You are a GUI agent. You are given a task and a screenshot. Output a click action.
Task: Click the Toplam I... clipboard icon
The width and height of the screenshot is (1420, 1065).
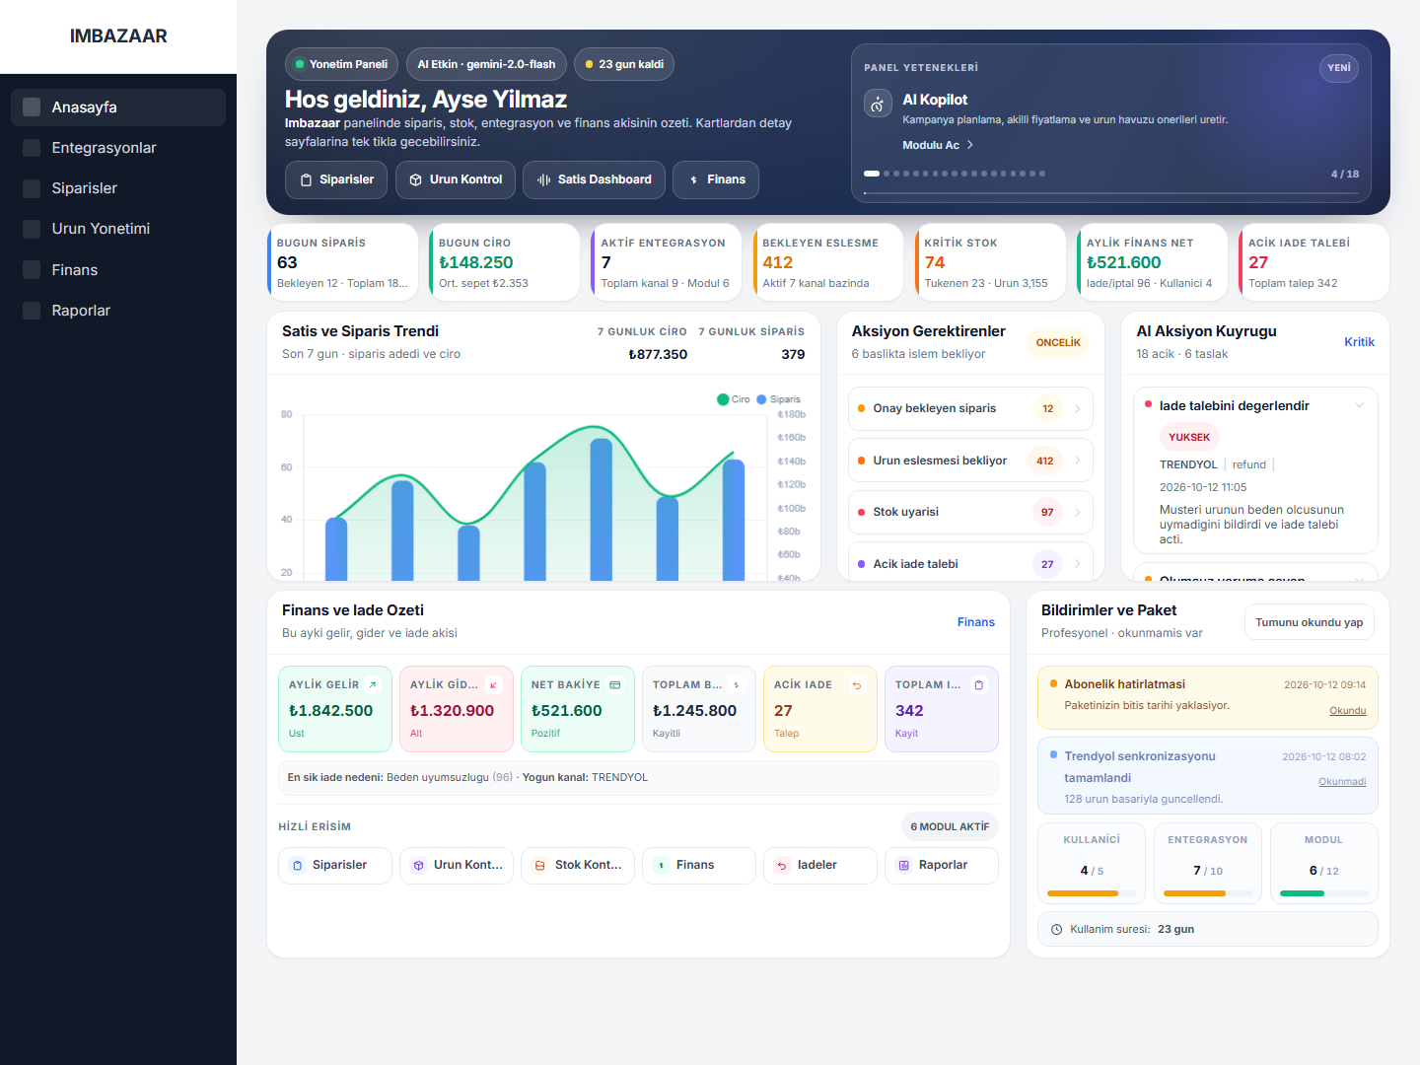pyautogui.click(x=978, y=684)
